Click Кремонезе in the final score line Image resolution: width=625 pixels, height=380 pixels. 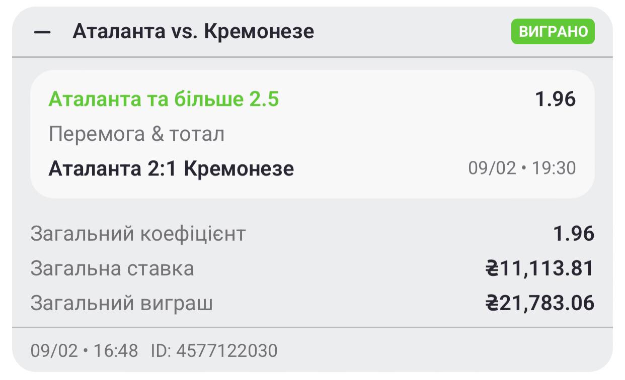pyautogui.click(x=239, y=168)
